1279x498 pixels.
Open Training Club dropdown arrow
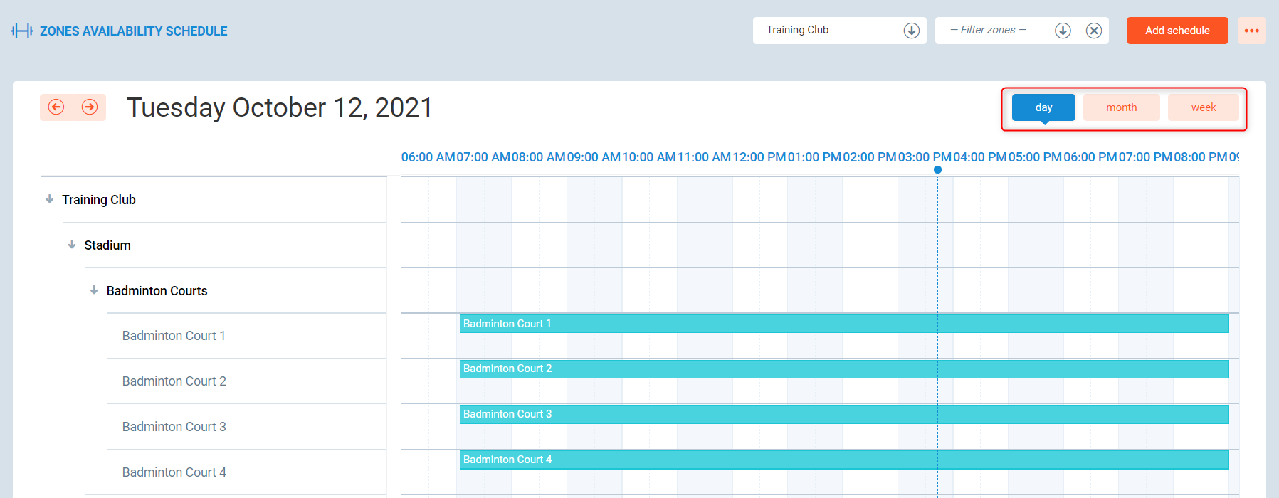(911, 31)
